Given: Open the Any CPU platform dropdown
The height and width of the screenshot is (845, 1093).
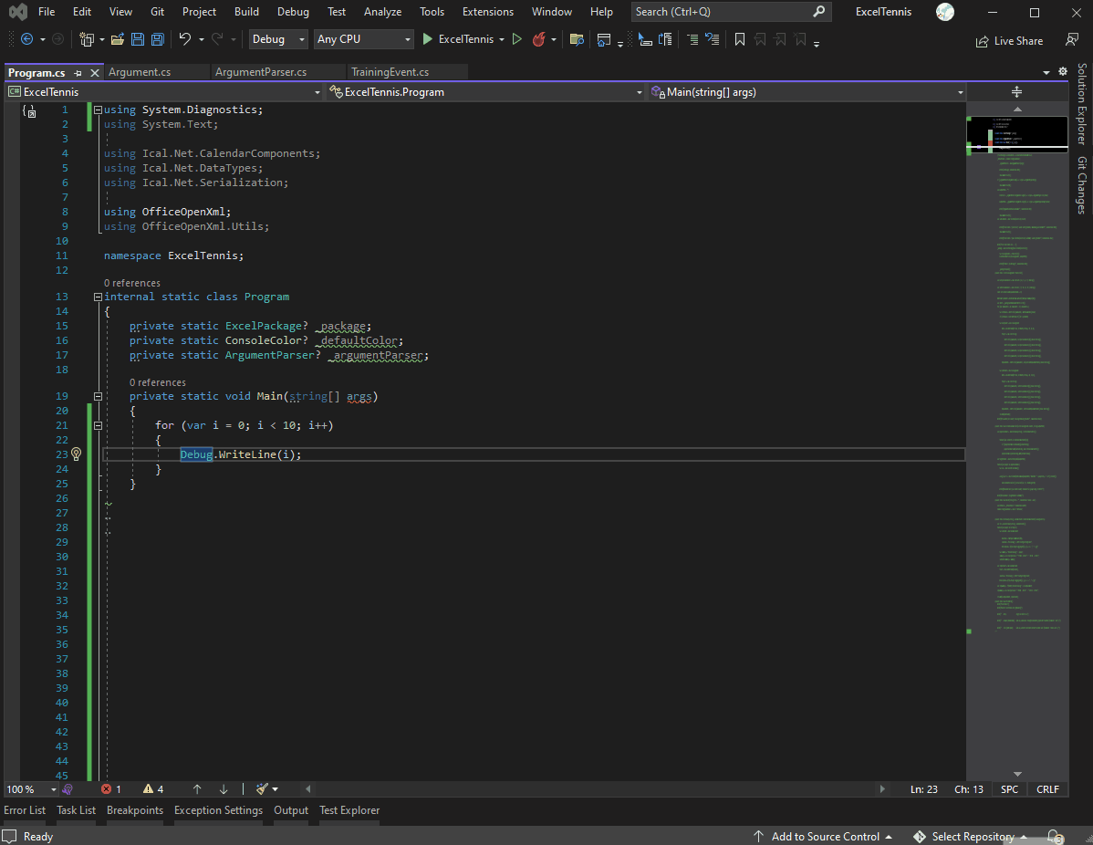Looking at the screenshot, I should click(363, 39).
